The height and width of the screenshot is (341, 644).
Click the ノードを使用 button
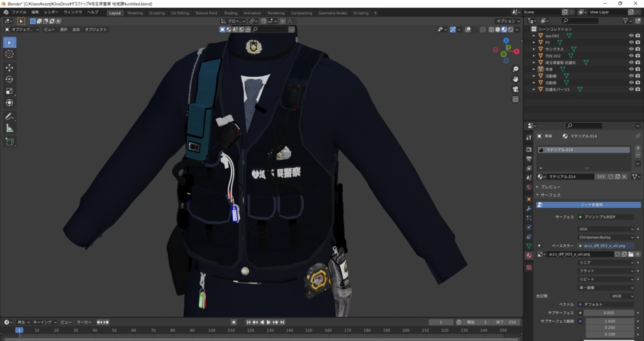pyautogui.click(x=589, y=204)
